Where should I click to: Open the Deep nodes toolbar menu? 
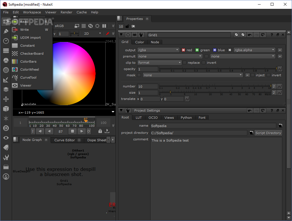(6, 128)
